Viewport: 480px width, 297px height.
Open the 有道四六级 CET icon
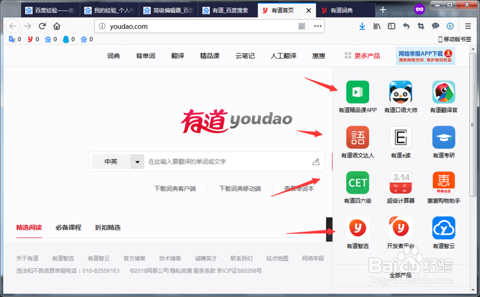pyautogui.click(x=358, y=183)
